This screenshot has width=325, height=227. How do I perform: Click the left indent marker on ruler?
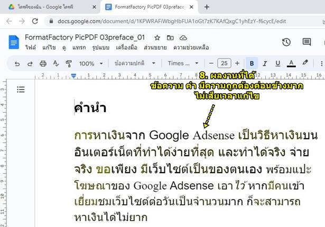pos(73,76)
